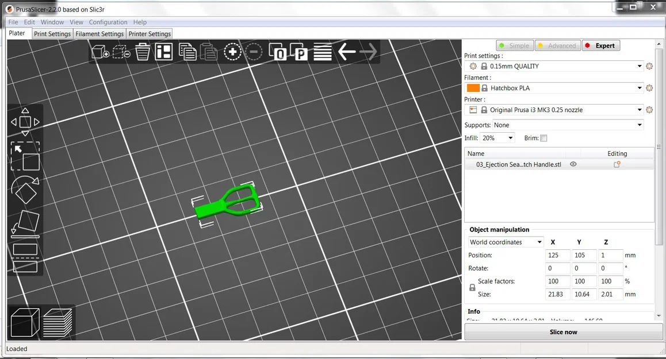The height and width of the screenshot is (359, 666).
Task: Click the Scale factors Z field
Action: click(610, 281)
